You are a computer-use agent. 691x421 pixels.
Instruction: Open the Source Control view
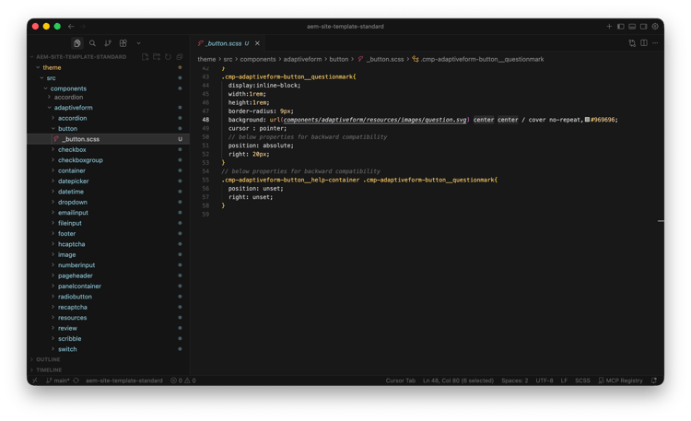pos(108,43)
